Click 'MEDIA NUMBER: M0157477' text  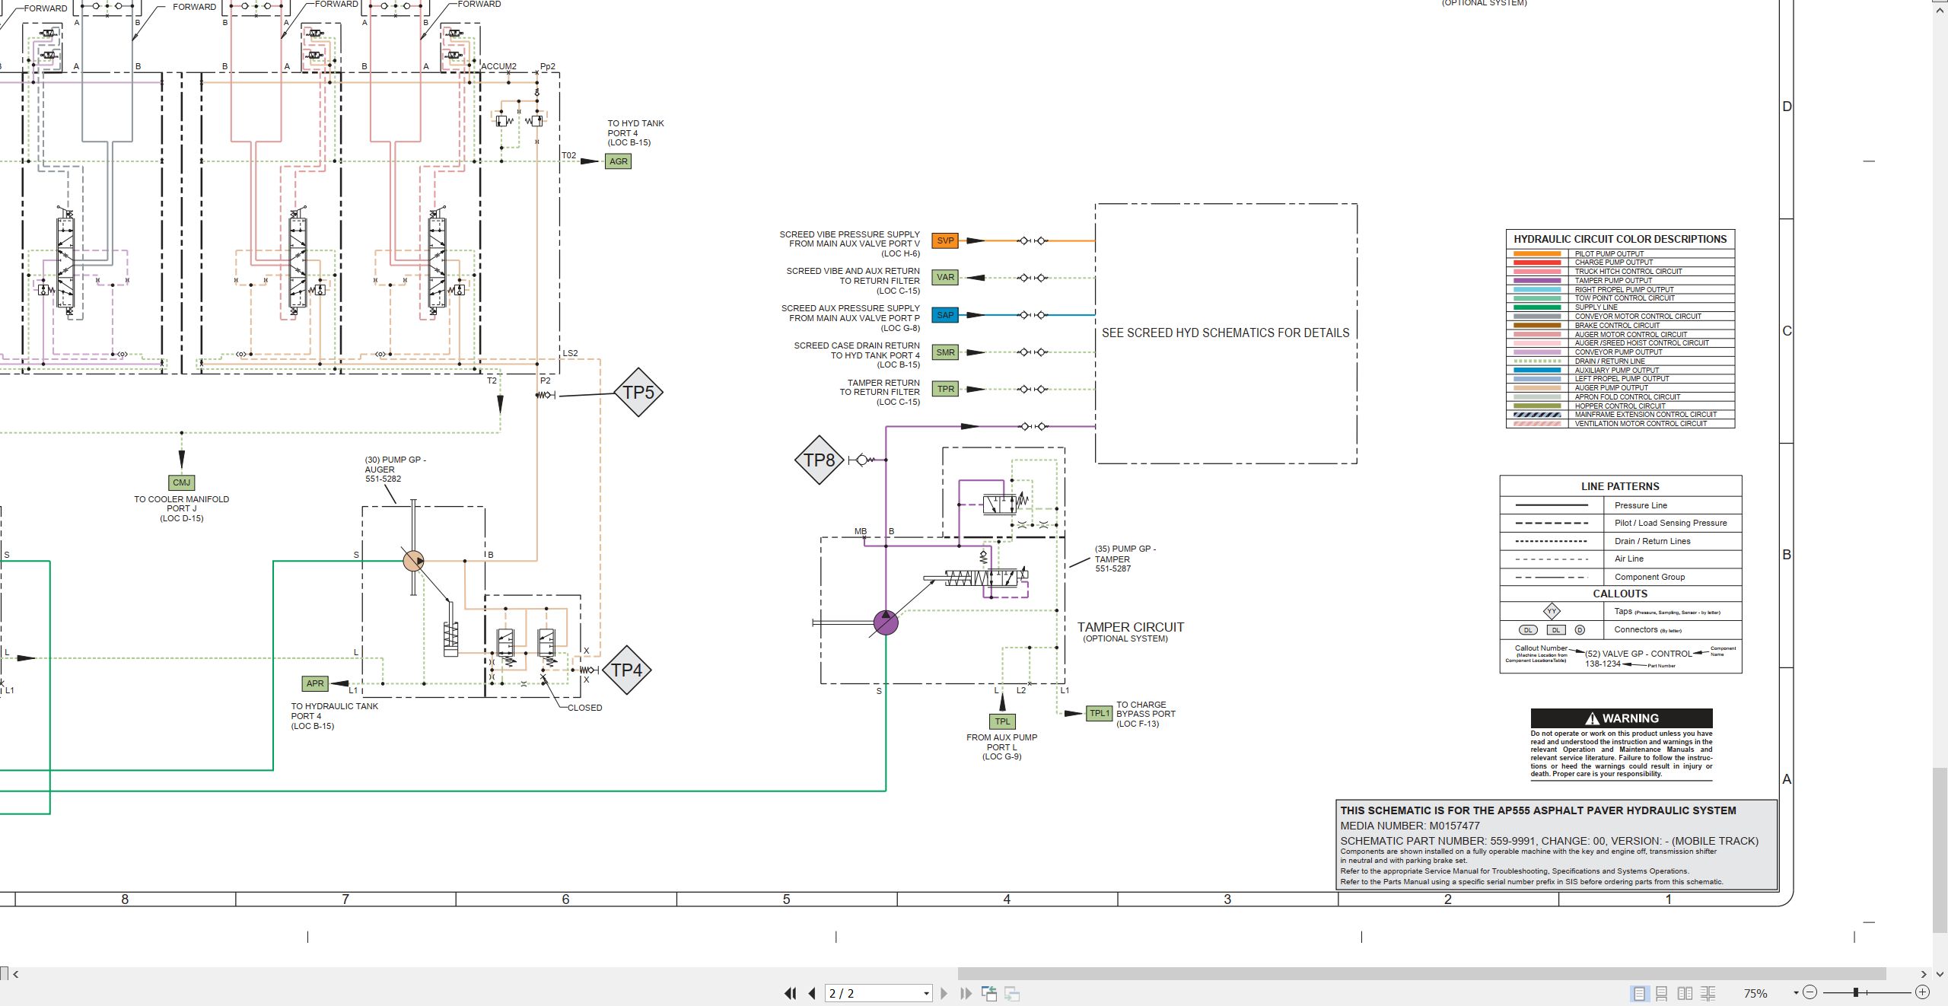(1410, 826)
